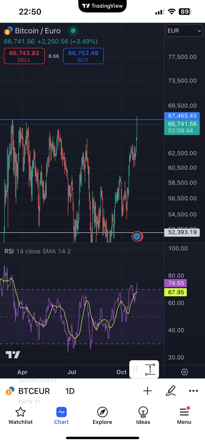The width and height of the screenshot is (205, 443).
Task: Open the three dots more menu
Action: click(193, 391)
